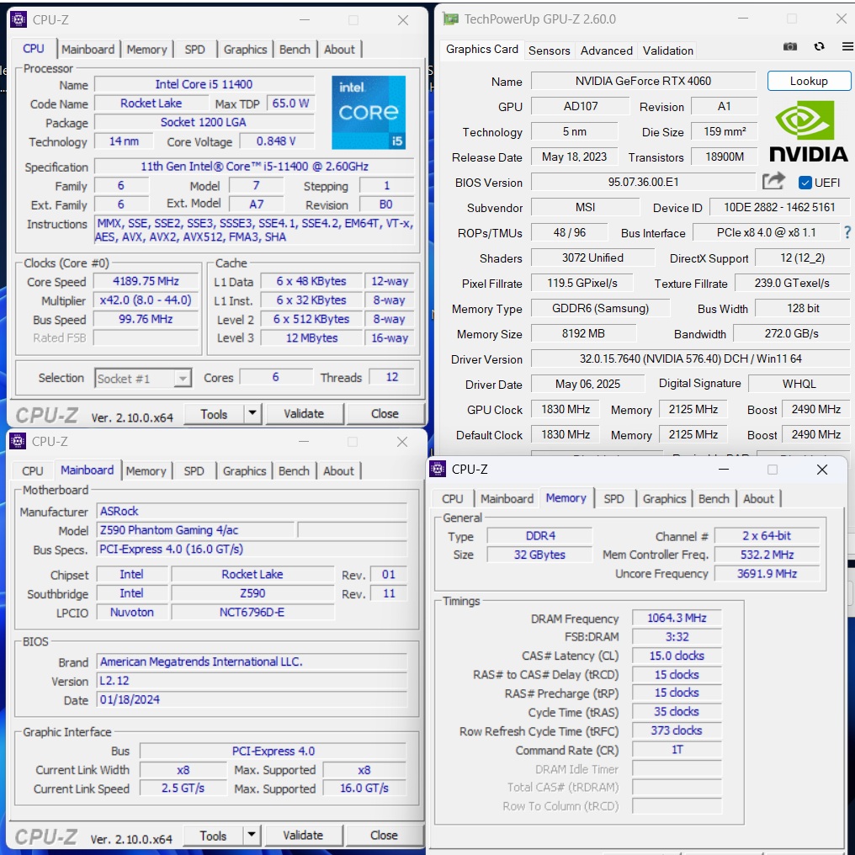Click the BIOS date 01/18/2024
Screen dimensions: 855x855
tap(252, 699)
